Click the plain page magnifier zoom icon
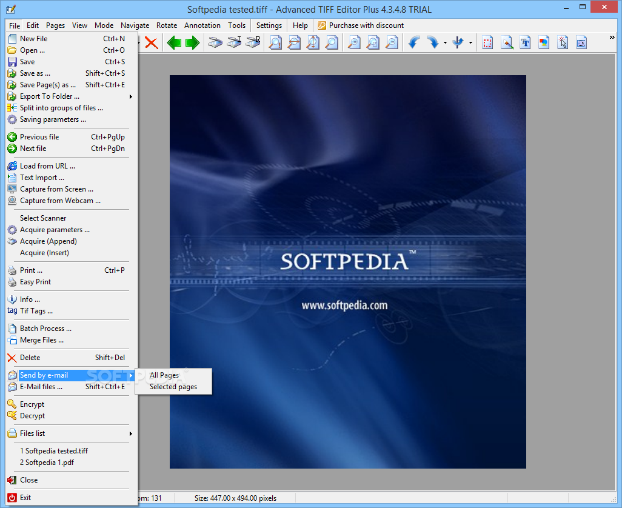The width and height of the screenshot is (622, 508). [332, 42]
